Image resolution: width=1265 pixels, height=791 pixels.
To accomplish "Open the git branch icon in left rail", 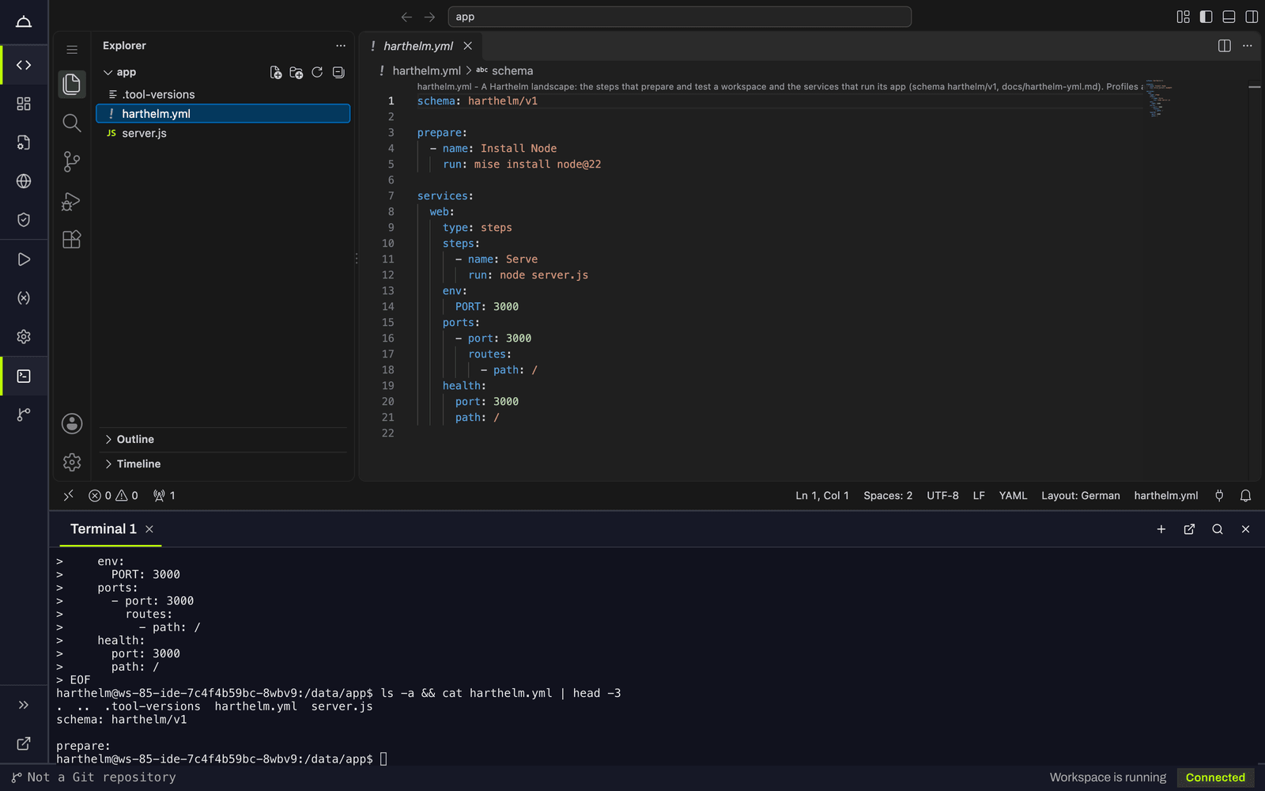I will point(24,414).
